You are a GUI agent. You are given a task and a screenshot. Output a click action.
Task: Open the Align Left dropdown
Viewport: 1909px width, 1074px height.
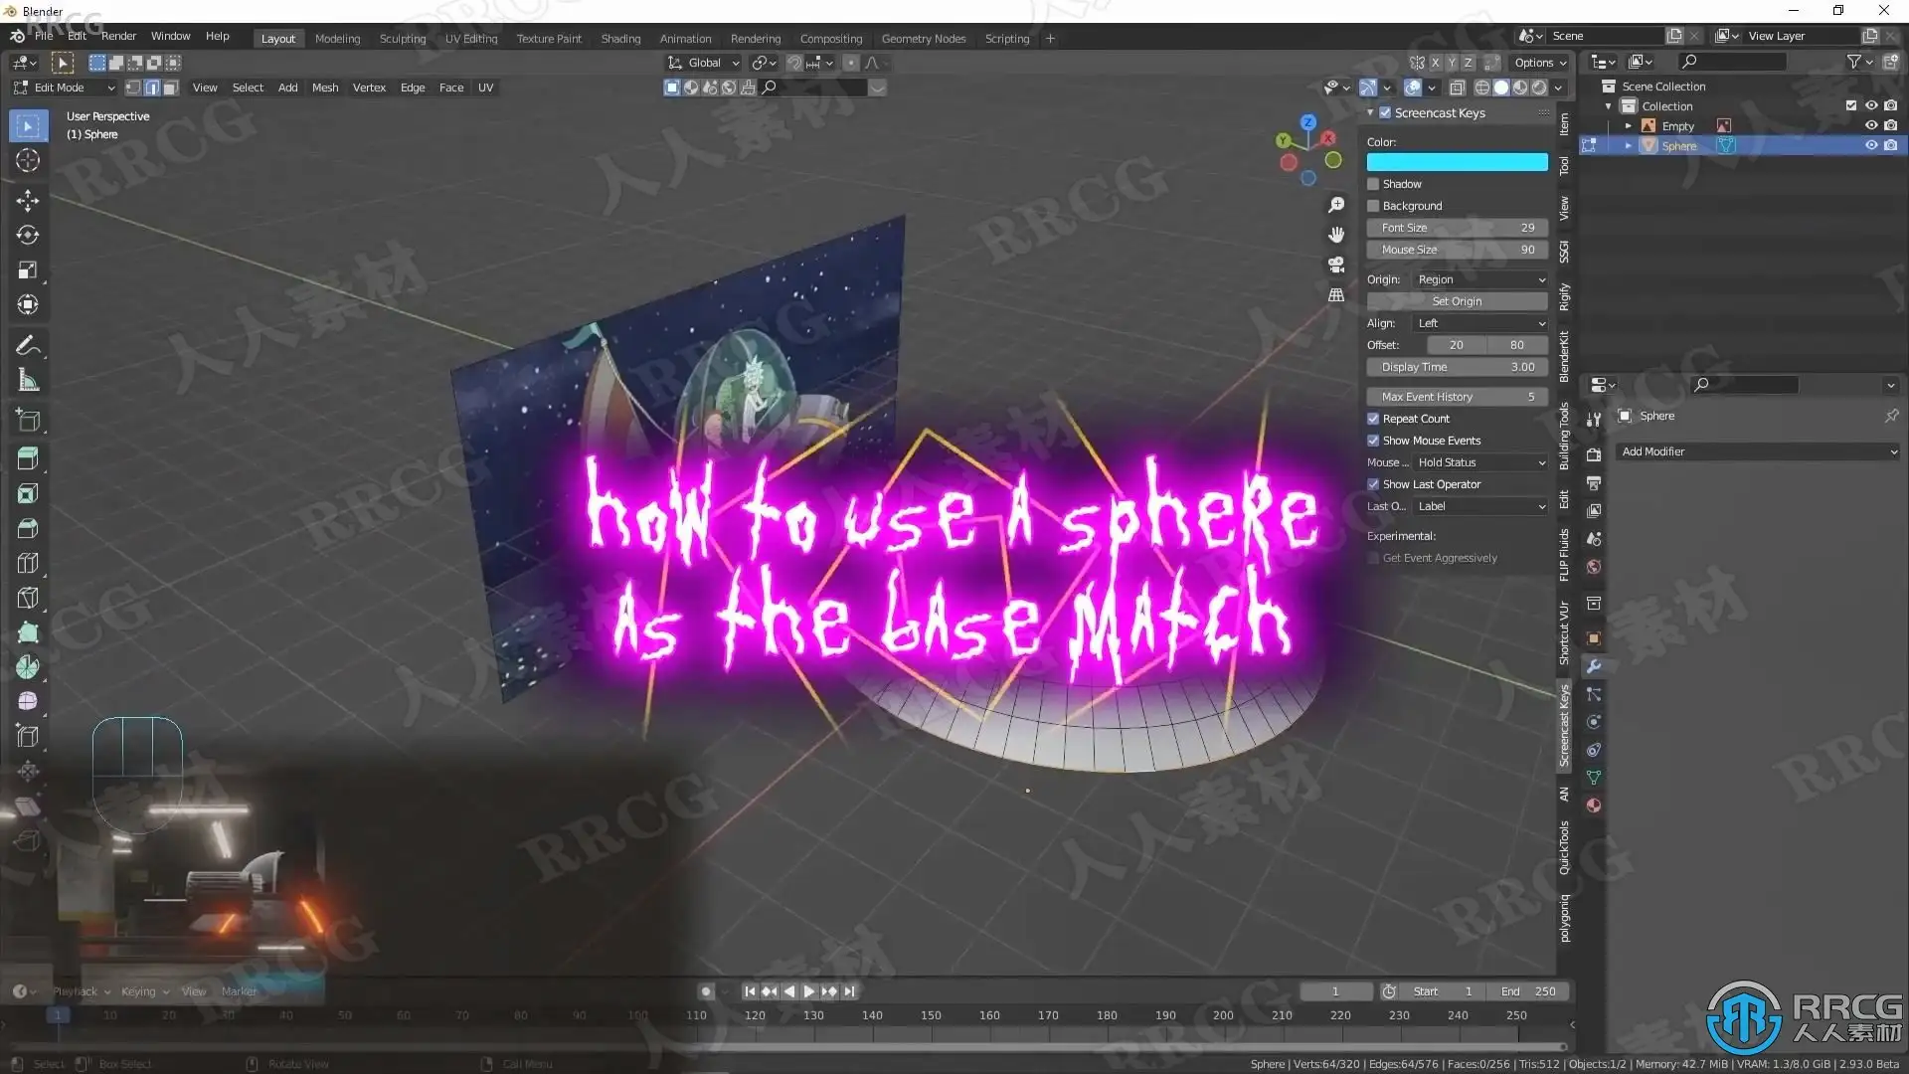point(1479,323)
